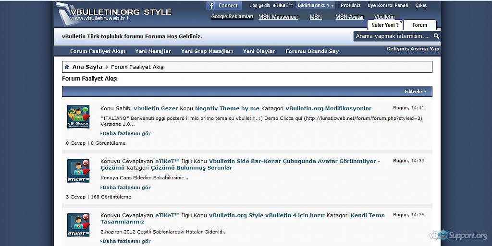This screenshot has width=492, height=246.
Task: Click the timestamp Bugün, 14:41
Action: click(408, 108)
